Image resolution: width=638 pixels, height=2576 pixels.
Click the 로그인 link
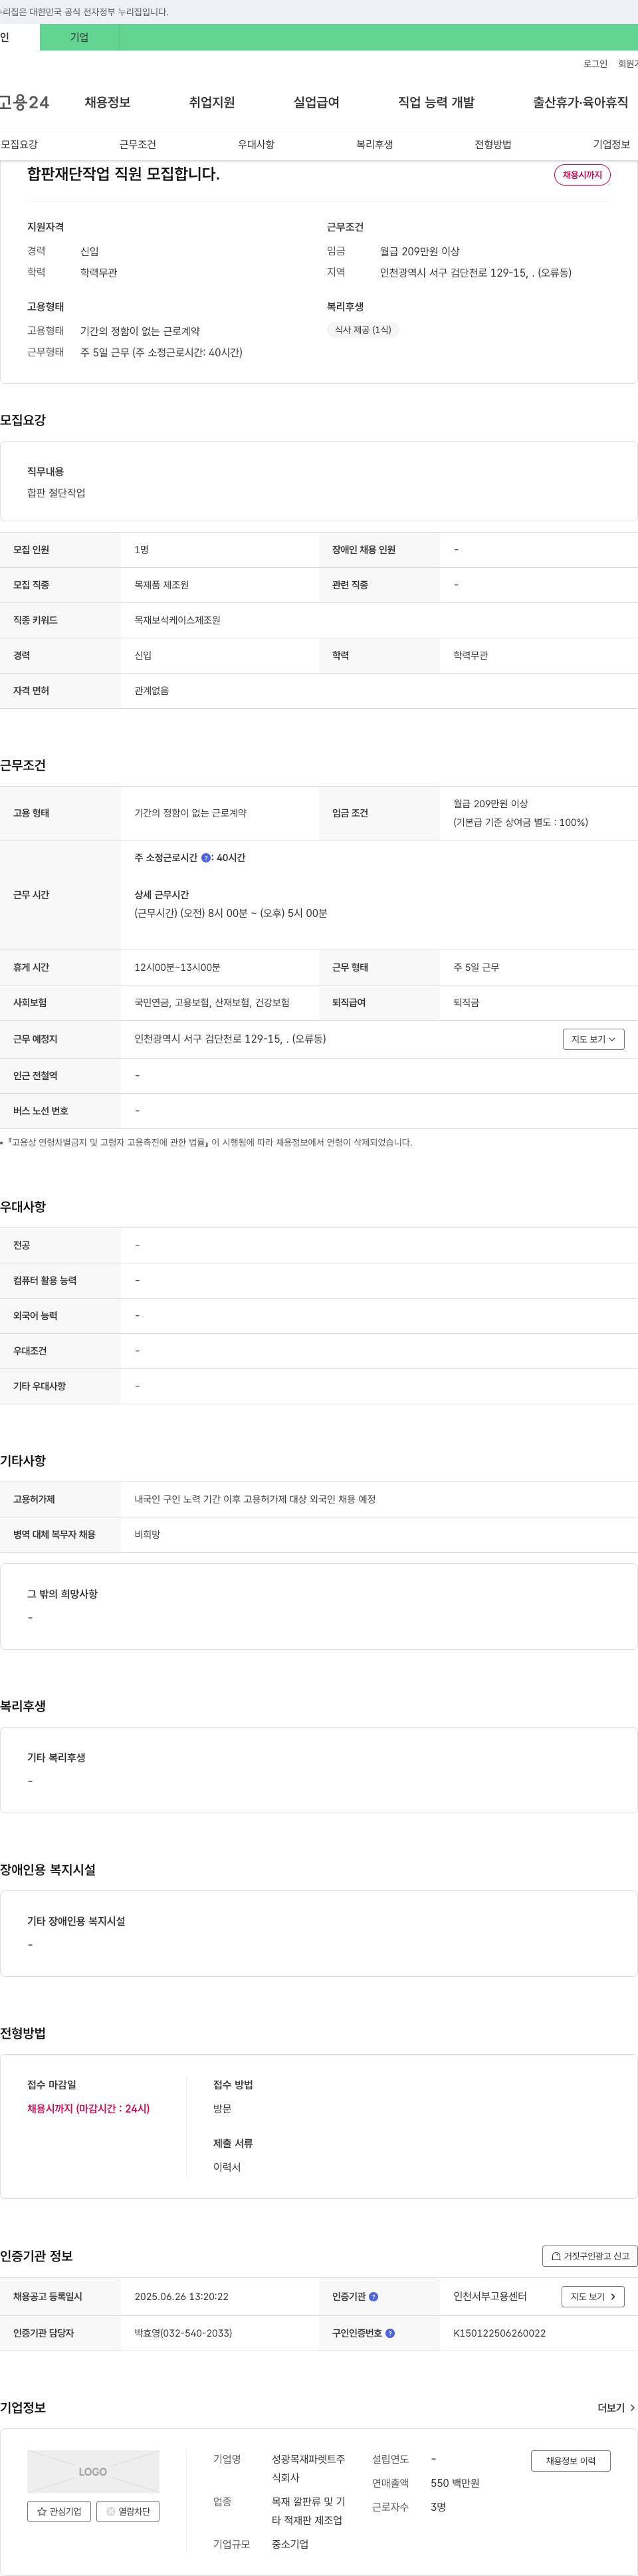tap(595, 64)
